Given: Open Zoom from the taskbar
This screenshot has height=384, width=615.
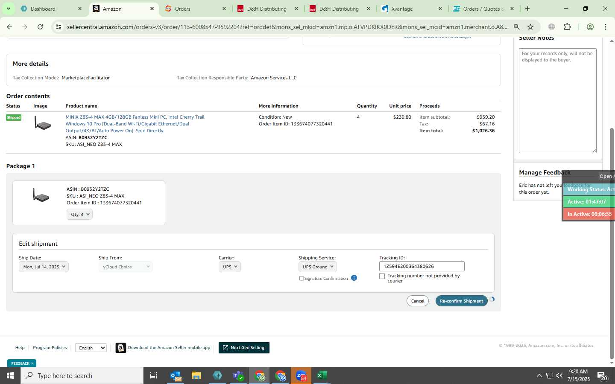Looking at the screenshot, I should (x=301, y=375).
